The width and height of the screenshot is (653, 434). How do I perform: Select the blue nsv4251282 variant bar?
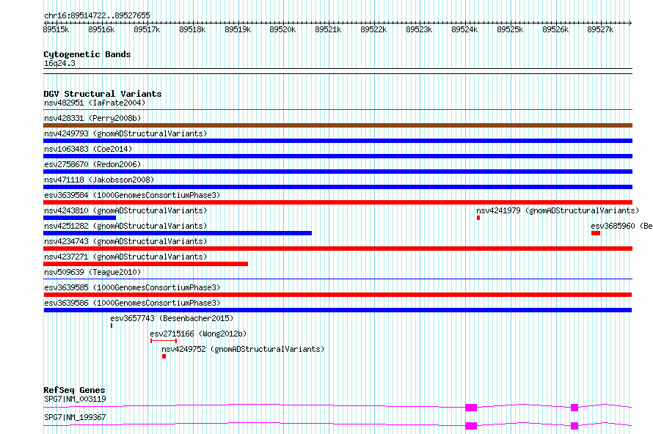(178, 233)
